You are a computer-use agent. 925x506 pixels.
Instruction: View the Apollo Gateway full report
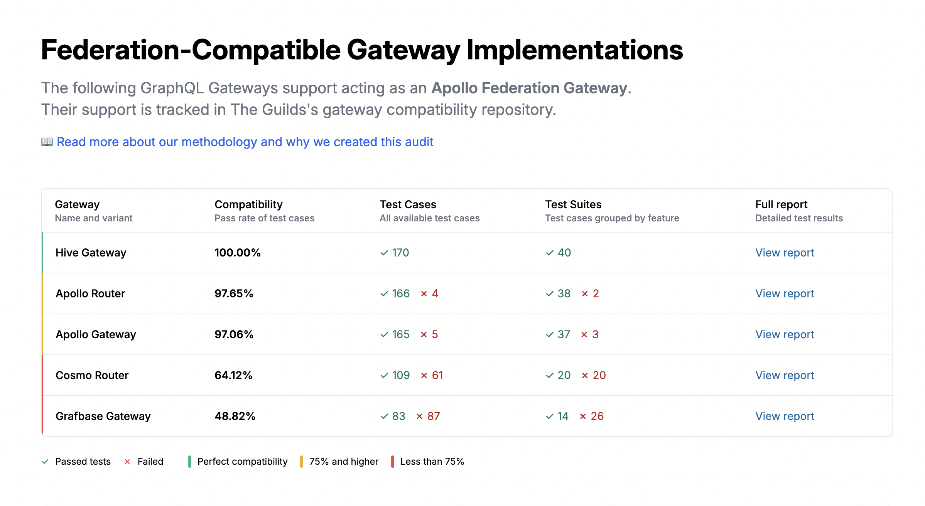pos(785,335)
